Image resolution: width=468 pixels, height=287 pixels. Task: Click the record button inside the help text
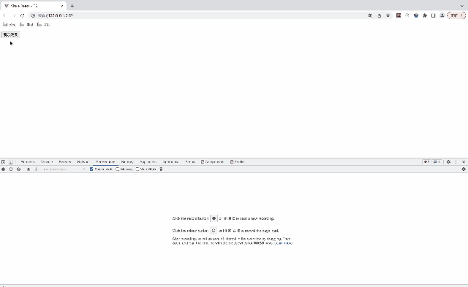(x=214, y=218)
